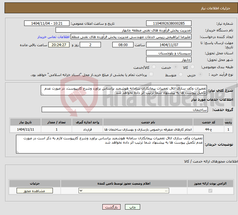Image resolution: width=238 pixels, height=215 pixels.
Task: Click the اطلاعات مجوزهای ارائه خدمت / کالا heading
Action: coord(211,161)
